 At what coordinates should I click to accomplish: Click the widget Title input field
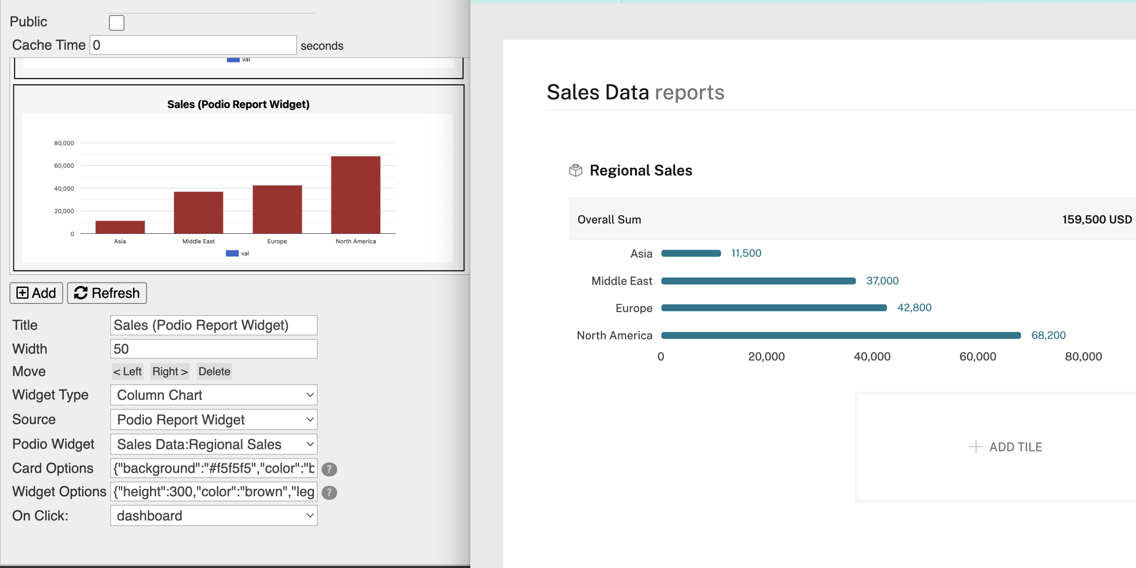tap(214, 325)
